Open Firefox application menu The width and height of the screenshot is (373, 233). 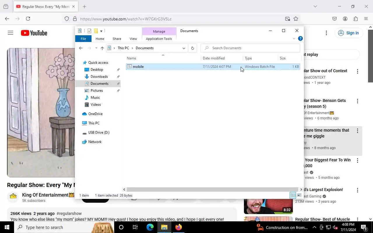pyautogui.click(x=366, y=19)
